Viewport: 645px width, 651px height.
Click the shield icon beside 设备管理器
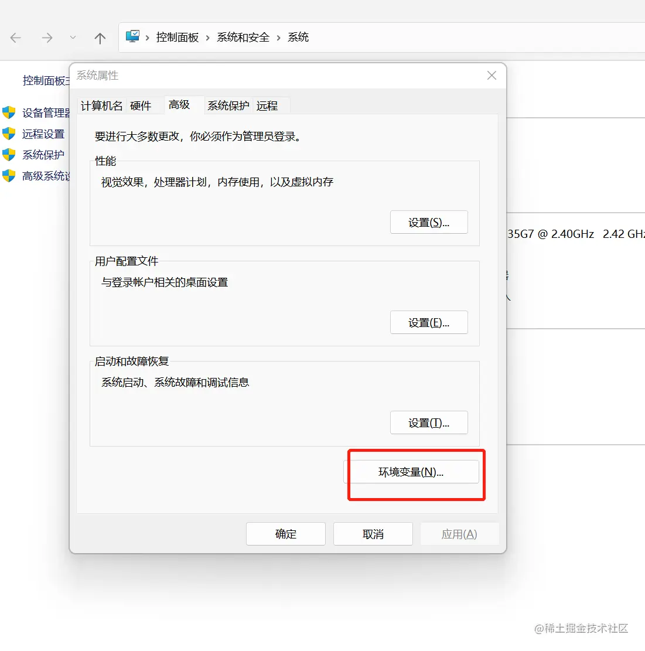point(9,113)
